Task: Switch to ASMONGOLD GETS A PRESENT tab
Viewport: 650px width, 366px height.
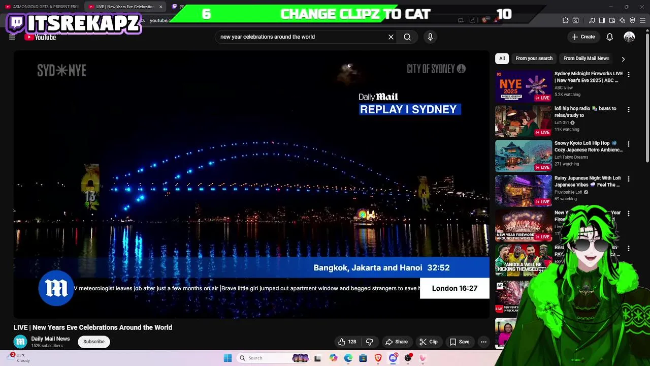Action: [x=42, y=7]
